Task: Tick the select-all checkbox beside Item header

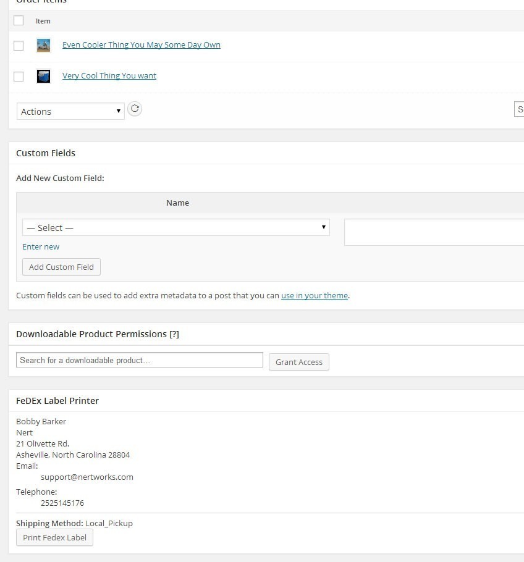Action: point(19,20)
